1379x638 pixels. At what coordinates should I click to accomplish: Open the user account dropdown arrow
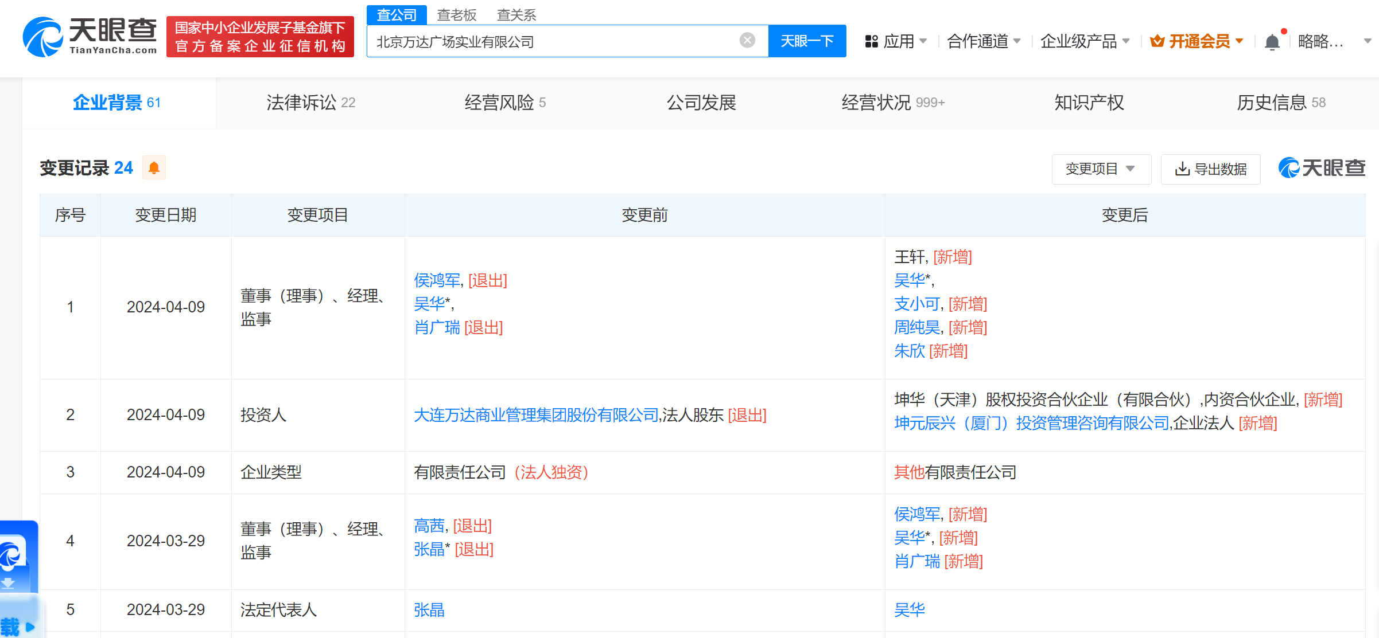point(1367,41)
